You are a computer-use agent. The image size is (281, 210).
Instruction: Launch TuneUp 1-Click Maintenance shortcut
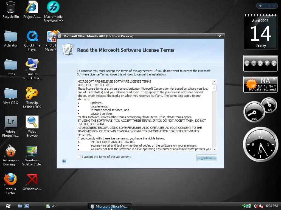(32, 69)
